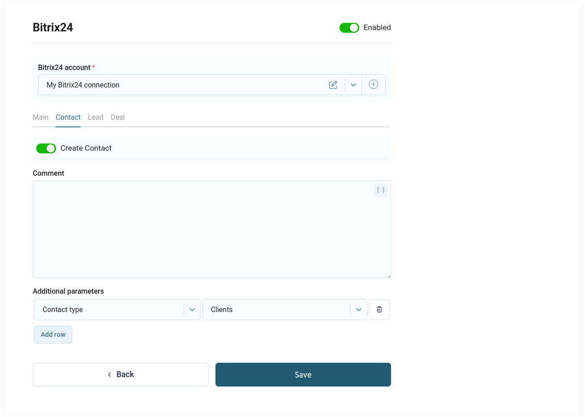Switch to the Main tab
The height and width of the screenshot is (417, 585).
(40, 117)
